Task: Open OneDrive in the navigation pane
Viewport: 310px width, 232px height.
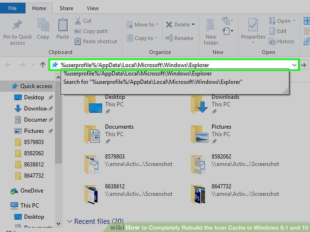Action: [27, 190]
